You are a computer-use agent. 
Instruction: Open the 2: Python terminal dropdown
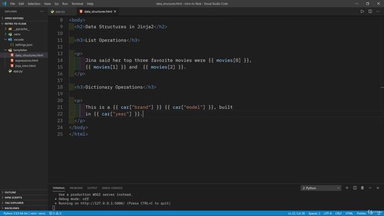click(321, 188)
